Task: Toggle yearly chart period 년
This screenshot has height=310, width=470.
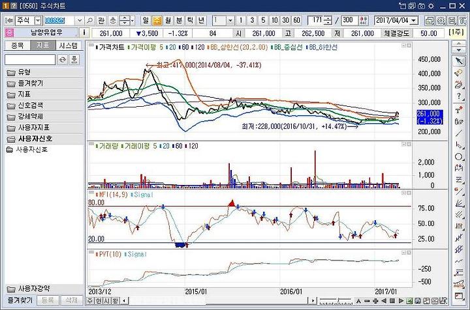Action: (202, 20)
